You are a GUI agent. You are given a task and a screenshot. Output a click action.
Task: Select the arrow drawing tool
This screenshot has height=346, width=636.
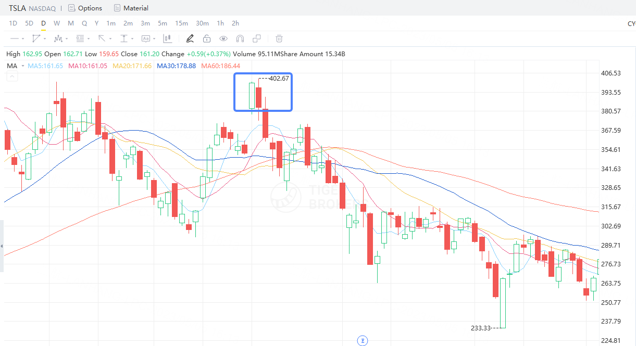(102, 39)
